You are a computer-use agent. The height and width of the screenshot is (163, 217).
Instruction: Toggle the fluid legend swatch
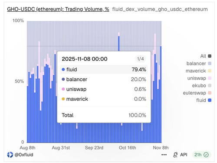point(210,100)
